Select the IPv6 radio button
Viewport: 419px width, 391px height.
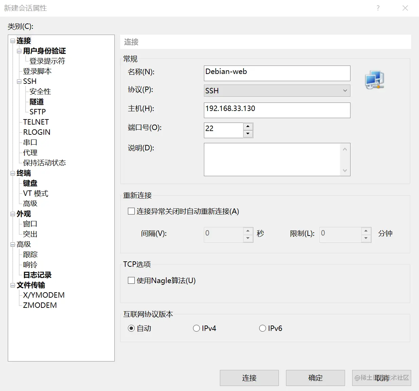coord(262,328)
